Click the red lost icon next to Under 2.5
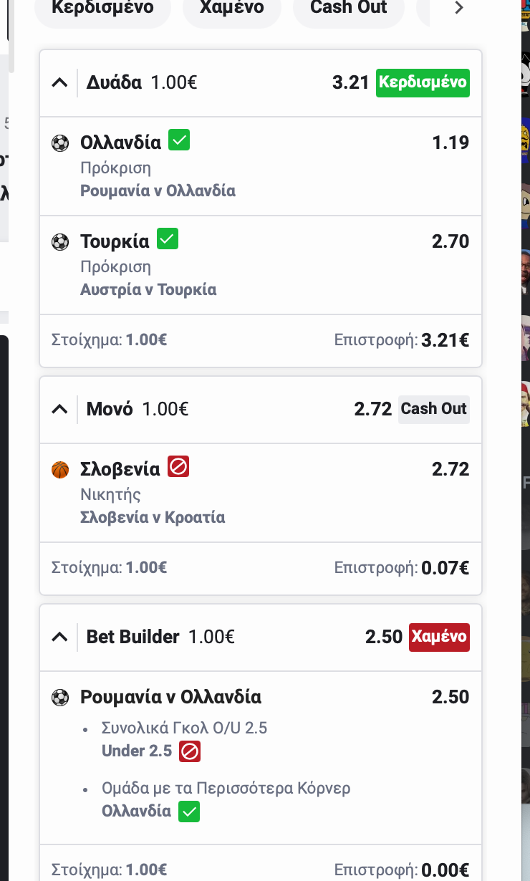 tap(190, 751)
